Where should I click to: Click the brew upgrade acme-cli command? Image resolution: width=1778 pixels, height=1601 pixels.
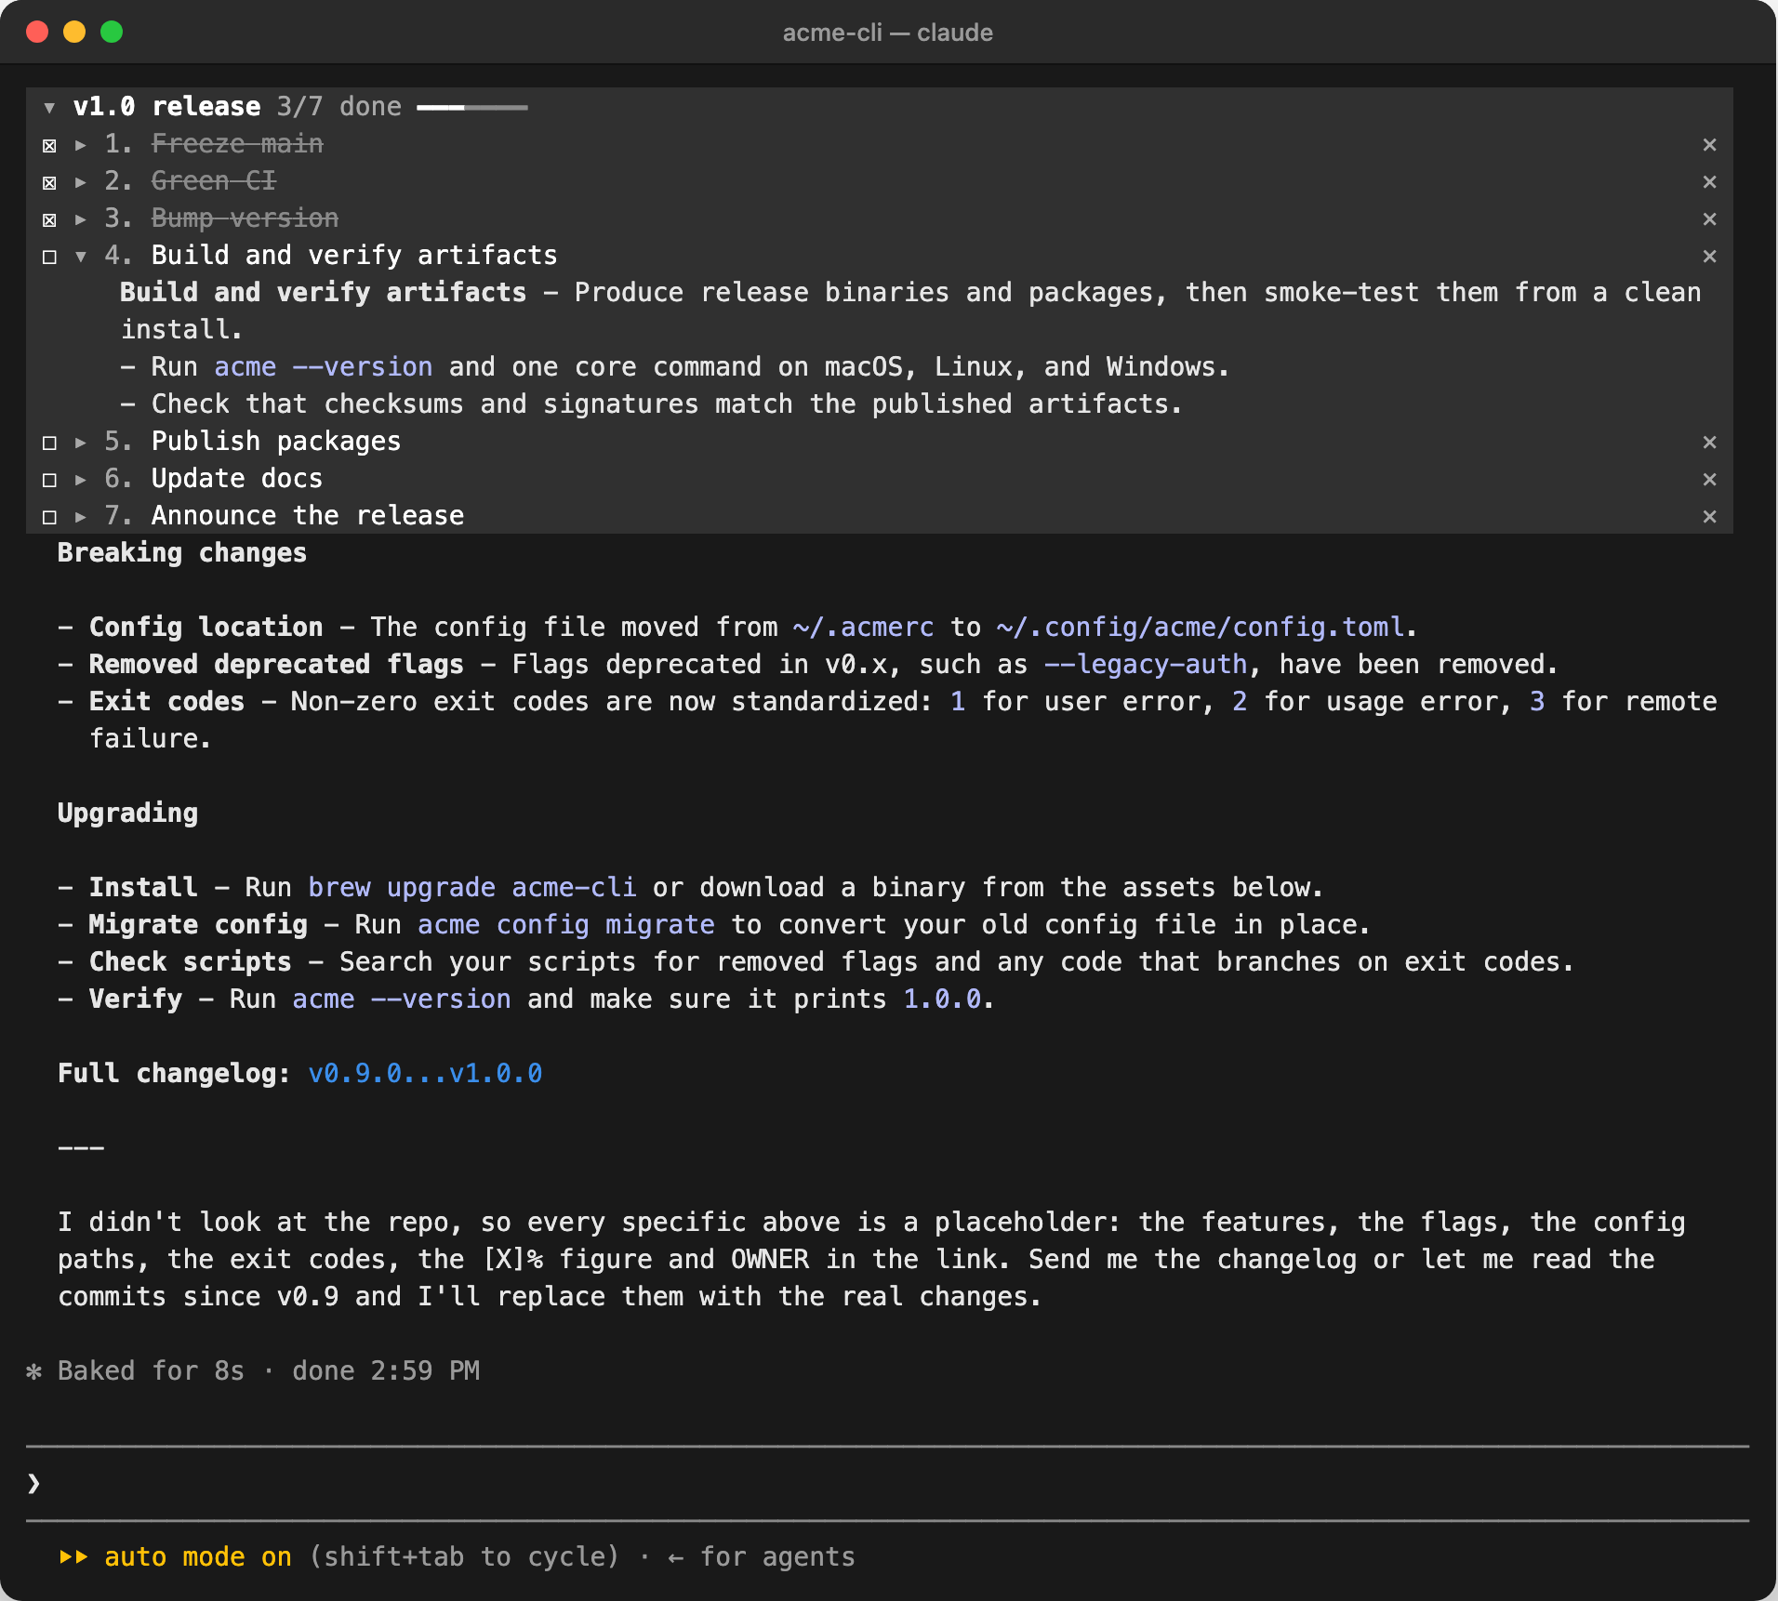(x=472, y=888)
